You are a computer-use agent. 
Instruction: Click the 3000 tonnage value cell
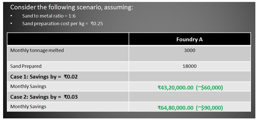pos(189,50)
